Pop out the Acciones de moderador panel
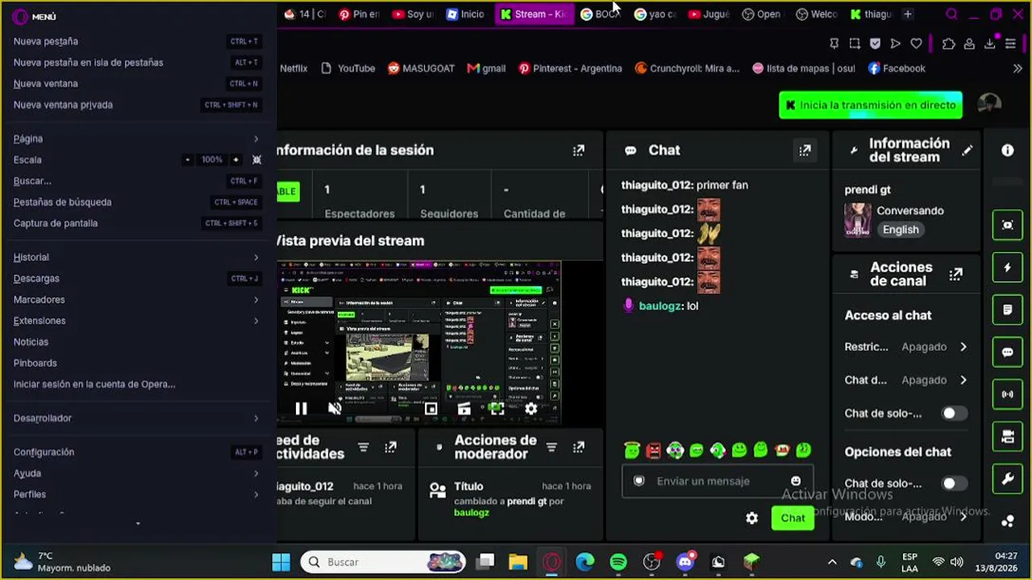This screenshot has width=1032, height=580. (x=579, y=447)
